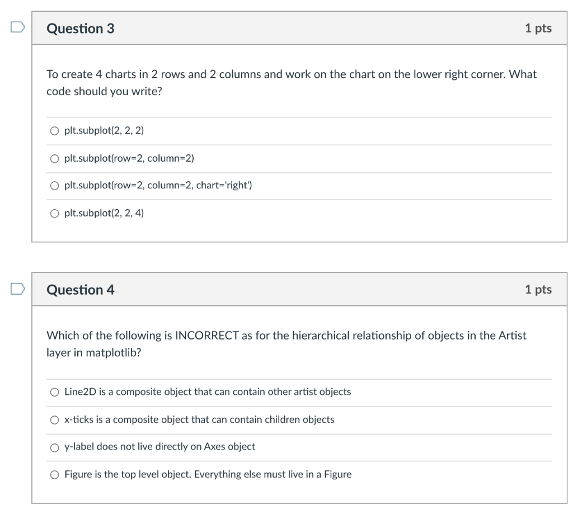Select "y-label does not live directly on Axes object"

click(x=55, y=447)
